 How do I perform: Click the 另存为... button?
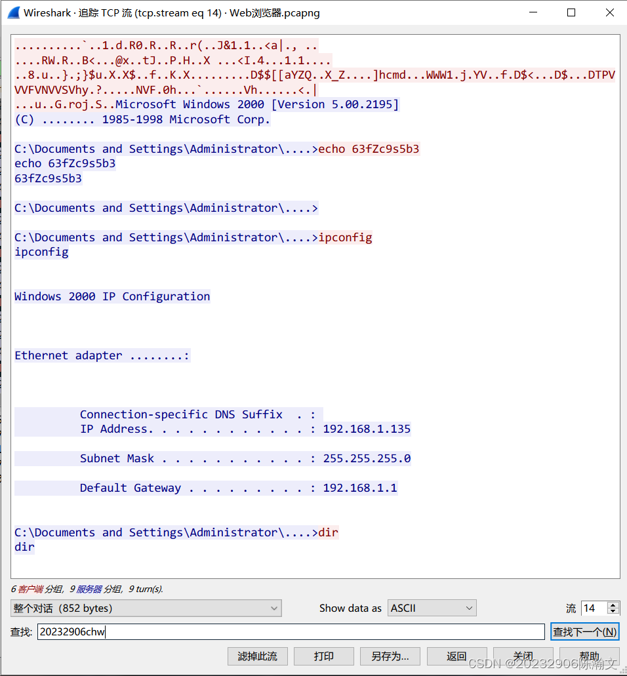pyautogui.click(x=390, y=656)
